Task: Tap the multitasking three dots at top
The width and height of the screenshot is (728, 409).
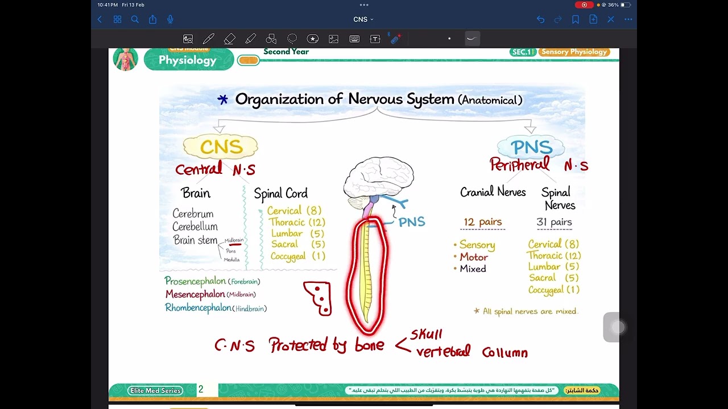Action: click(x=364, y=5)
